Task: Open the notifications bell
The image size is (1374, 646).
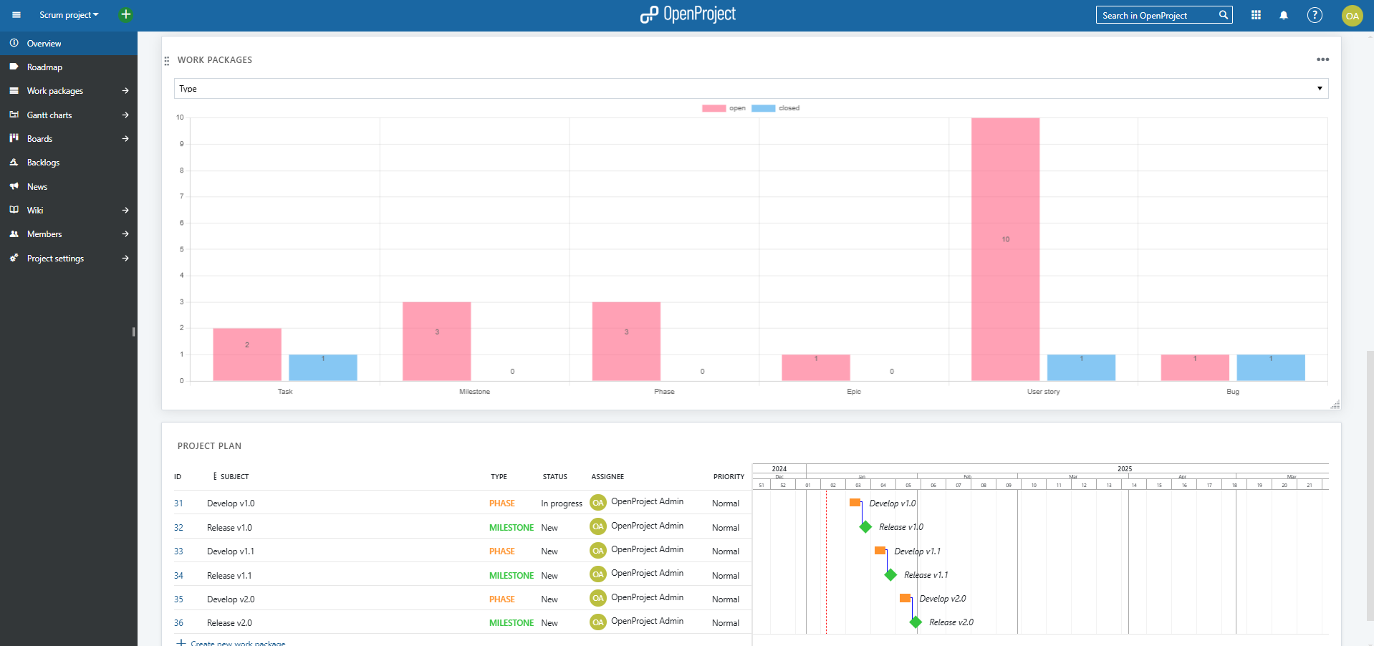Action: [1283, 14]
